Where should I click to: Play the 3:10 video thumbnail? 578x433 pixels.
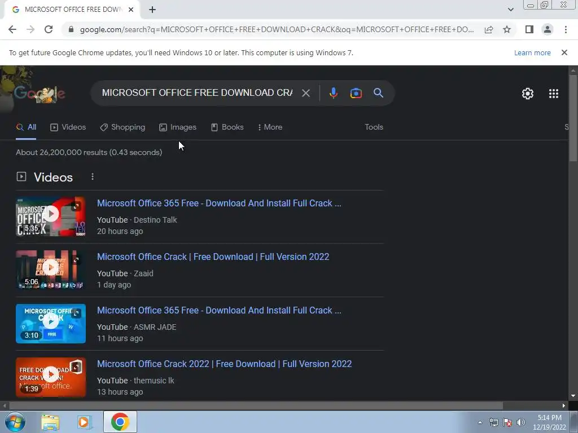[x=51, y=324]
